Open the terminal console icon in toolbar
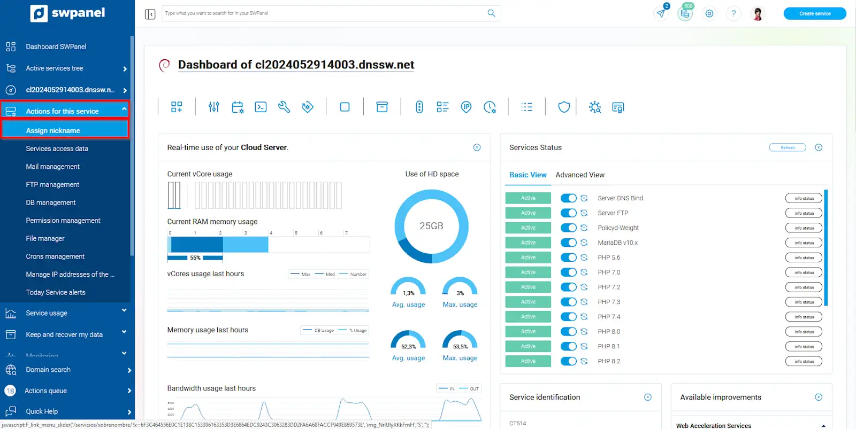This screenshot has height=429, width=856. click(x=261, y=107)
